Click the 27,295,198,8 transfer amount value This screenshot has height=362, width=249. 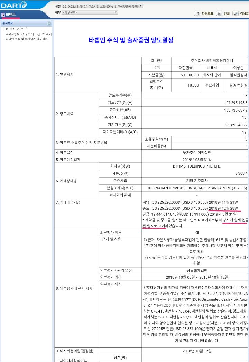tap(237, 103)
